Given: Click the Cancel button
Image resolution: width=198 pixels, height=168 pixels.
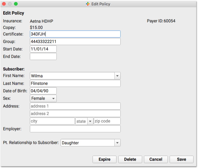Looking at the screenshot, I should [156, 159].
